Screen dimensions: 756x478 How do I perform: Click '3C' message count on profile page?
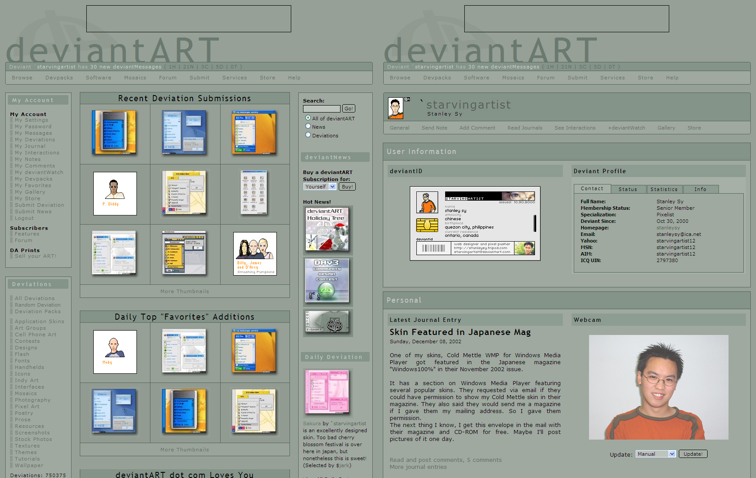(x=582, y=67)
